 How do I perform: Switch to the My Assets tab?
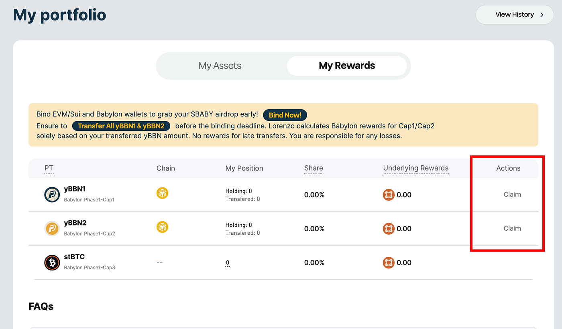coord(220,66)
